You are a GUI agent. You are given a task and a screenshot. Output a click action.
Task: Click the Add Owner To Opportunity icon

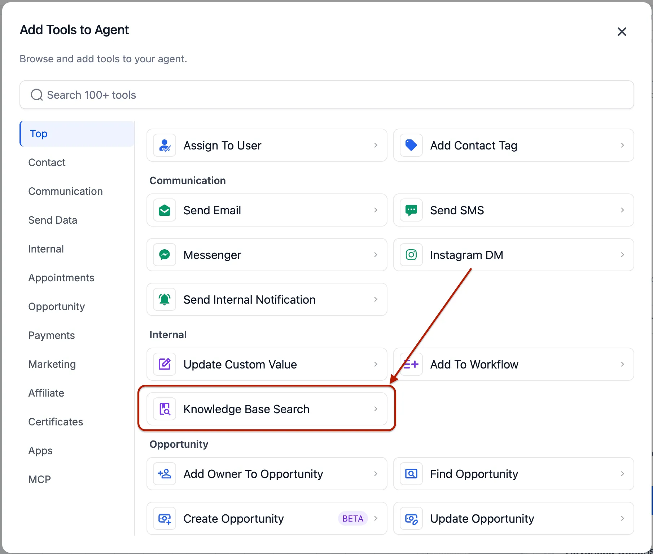pyautogui.click(x=165, y=474)
